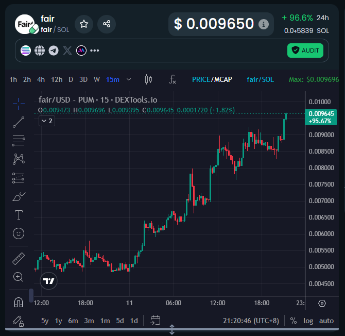The height and width of the screenshot is (336, 345).
Task: Open the indicators fx menu
Action: 173,79
